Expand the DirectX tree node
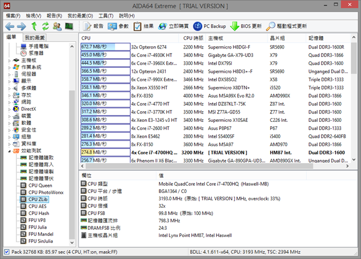This screenshot has width=361, height=259. tap(10, 109)
